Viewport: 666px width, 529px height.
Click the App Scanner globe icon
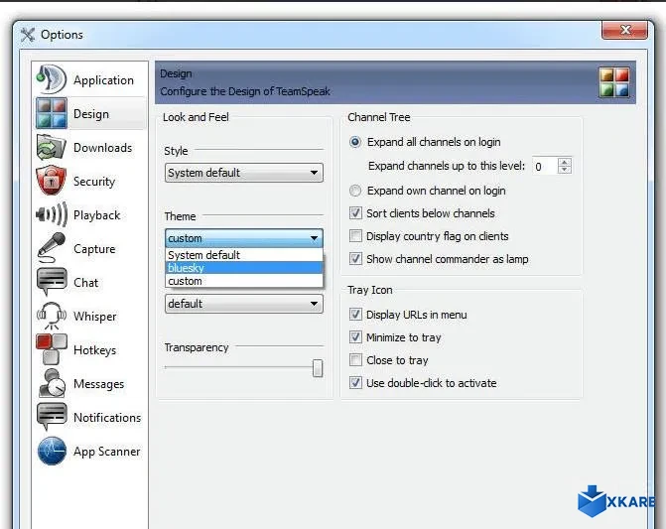click(x=52, y=451)
